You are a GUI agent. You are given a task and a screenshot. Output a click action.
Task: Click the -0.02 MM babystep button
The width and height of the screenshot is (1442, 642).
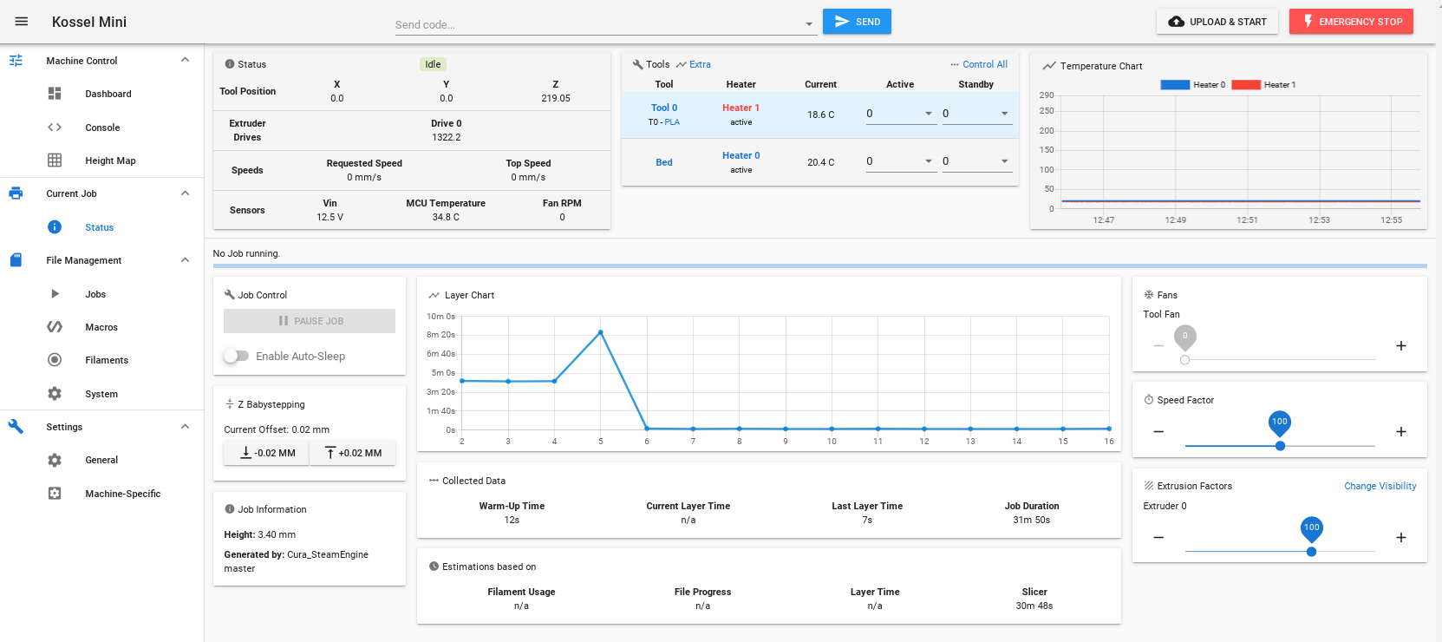[267, 453]
